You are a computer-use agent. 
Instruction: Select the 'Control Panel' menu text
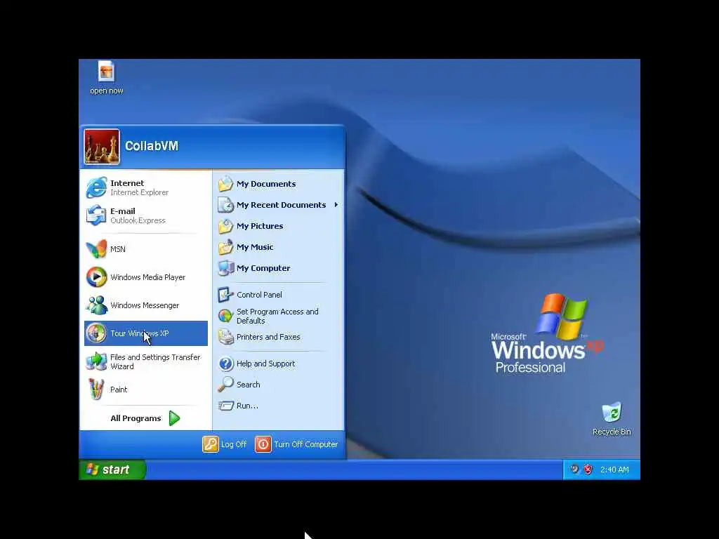(259, 295)
